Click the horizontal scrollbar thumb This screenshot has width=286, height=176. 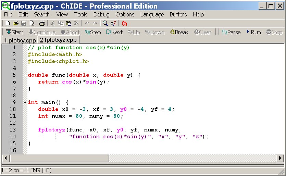60,158
